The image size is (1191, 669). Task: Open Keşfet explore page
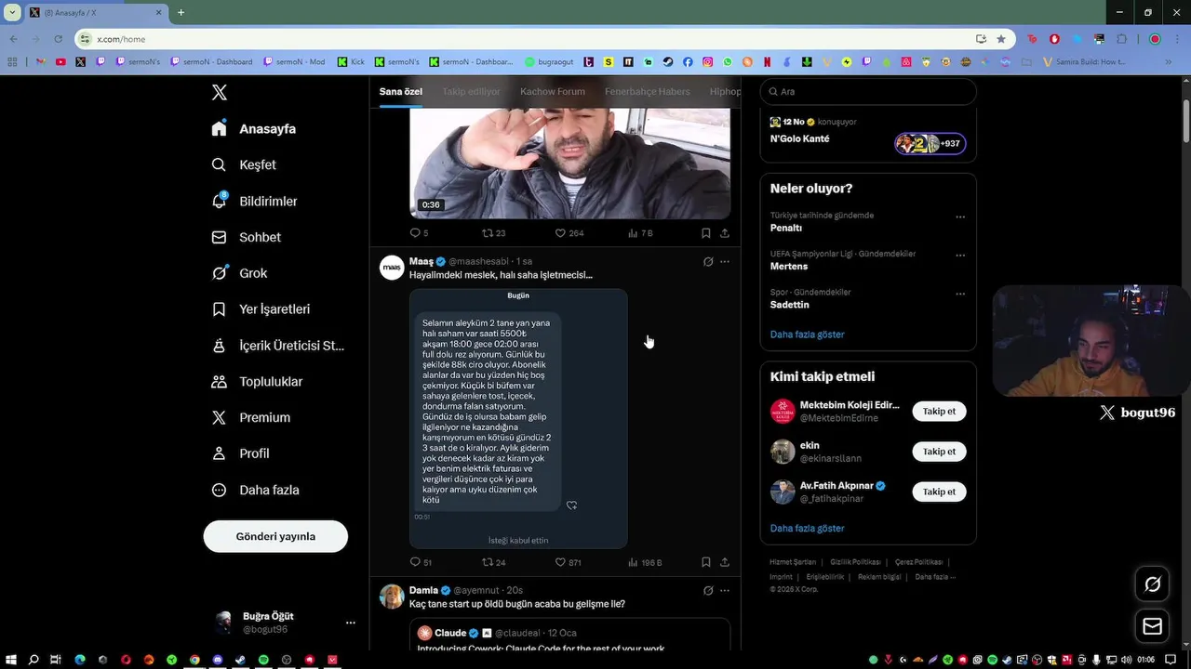[x=244, y=164]
